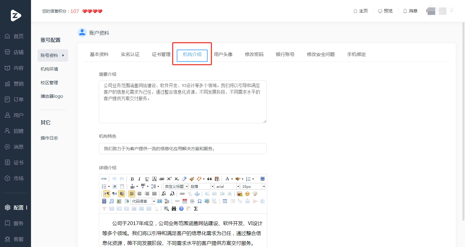Open editor help question icon

pyautogui.click(x=181, y=209)
